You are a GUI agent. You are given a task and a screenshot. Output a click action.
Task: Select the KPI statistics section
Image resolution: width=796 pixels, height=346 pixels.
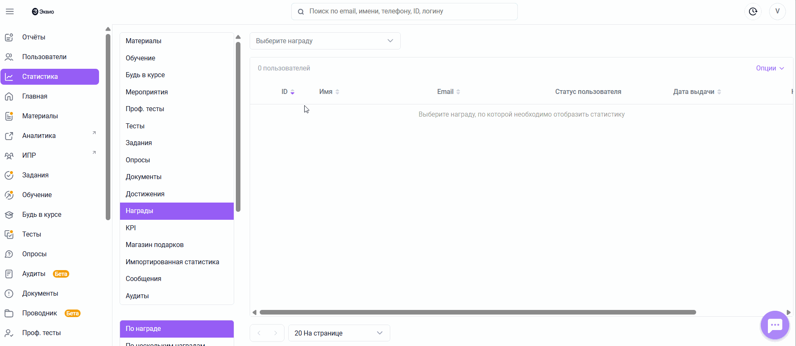tap(131, 228)
